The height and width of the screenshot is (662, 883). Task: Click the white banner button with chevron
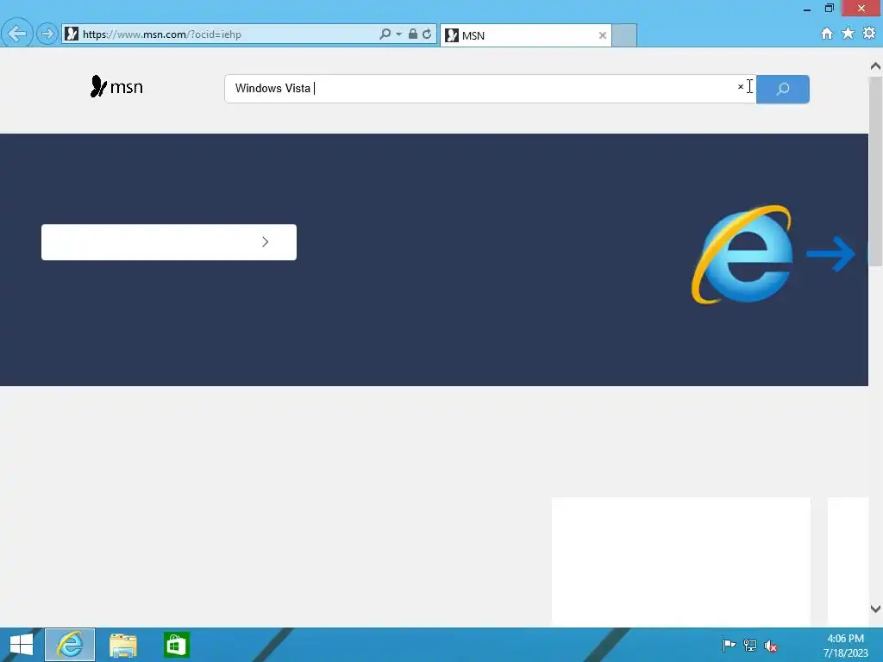click(x=169, y=242)
